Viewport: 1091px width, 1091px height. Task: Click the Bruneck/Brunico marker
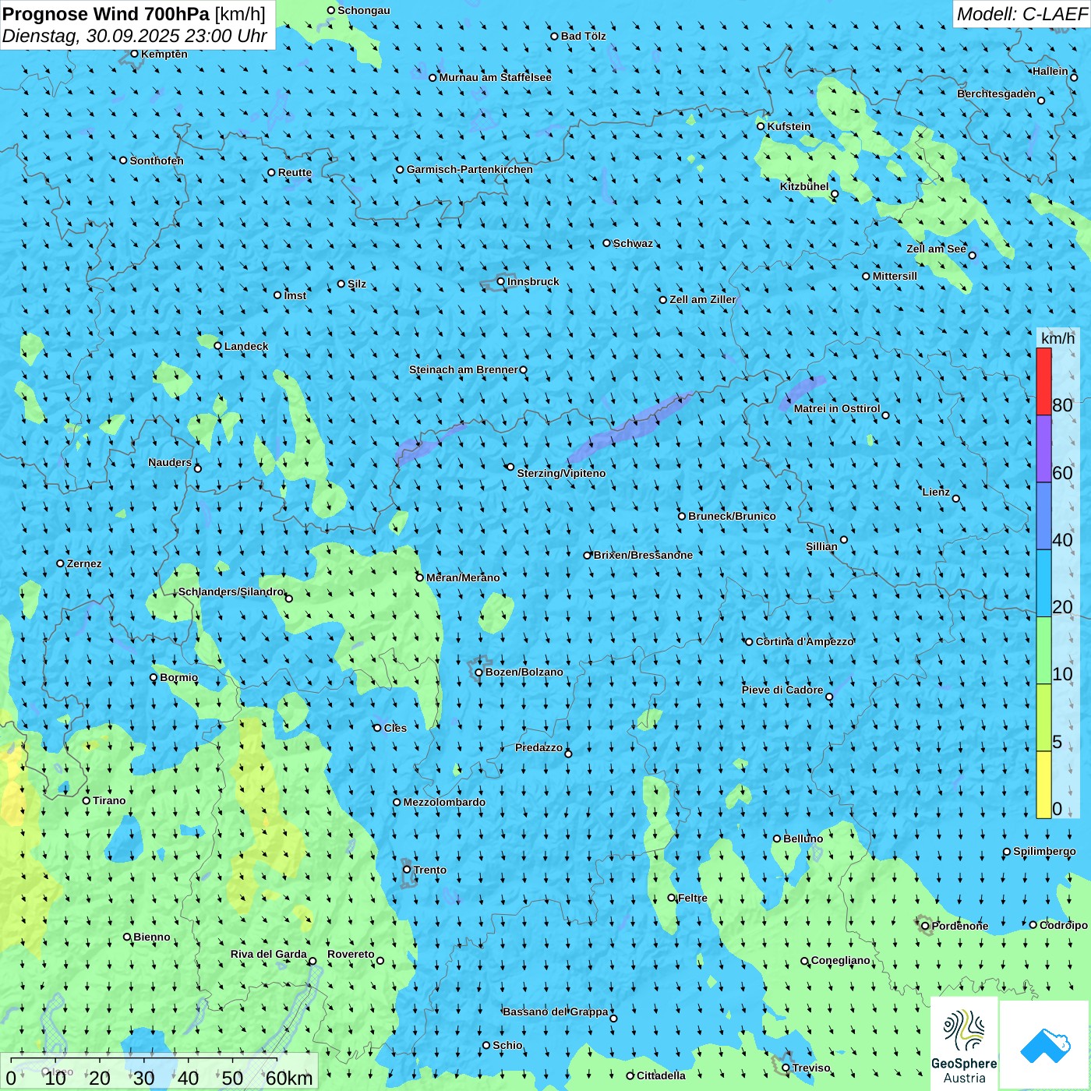click(x=682, y=516)
